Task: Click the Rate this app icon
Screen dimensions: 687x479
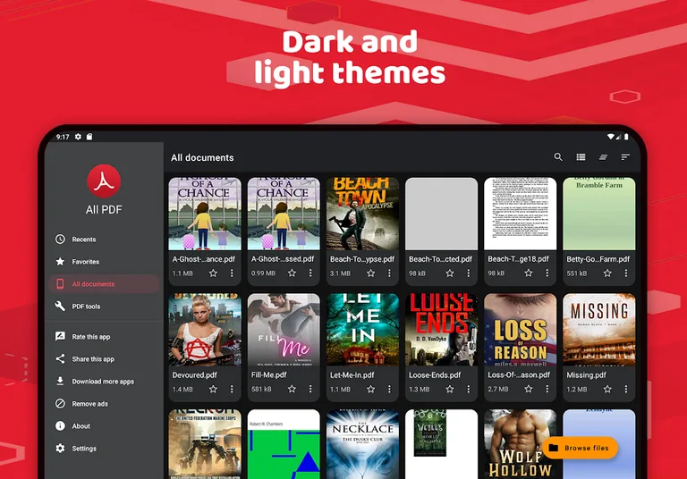Action: 60,336
